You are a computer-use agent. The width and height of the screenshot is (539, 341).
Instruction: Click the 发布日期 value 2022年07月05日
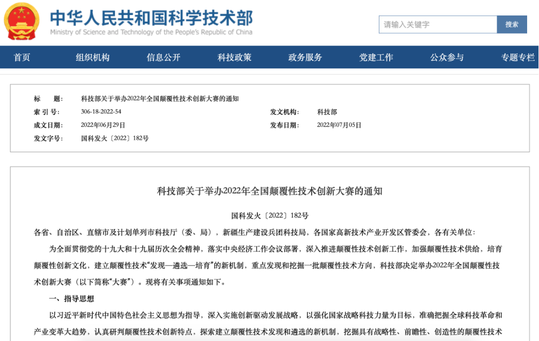pyautogui.click(x=339, y=125)
